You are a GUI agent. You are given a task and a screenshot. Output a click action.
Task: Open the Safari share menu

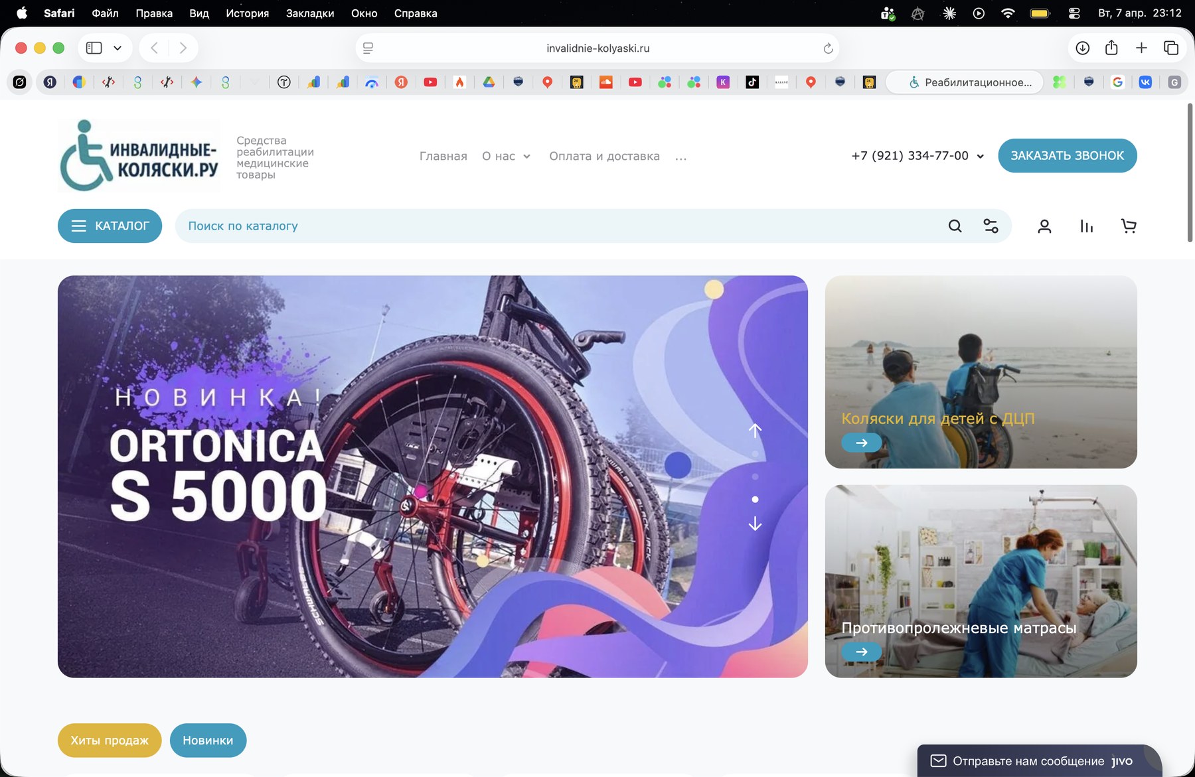point(1112,48)
